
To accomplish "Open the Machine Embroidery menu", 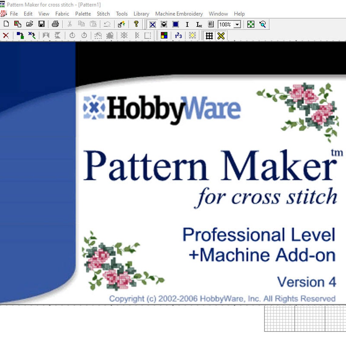I will 179,14.
